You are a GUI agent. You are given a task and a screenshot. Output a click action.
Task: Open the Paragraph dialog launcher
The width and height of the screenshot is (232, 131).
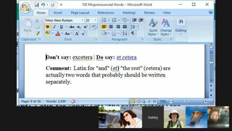coord(142,39)
